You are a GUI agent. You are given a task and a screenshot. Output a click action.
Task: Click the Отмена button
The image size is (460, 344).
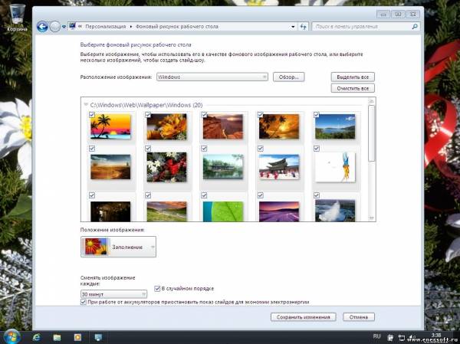[x=359, y=317]
